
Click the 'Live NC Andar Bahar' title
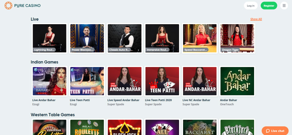(x=196, y=100)
